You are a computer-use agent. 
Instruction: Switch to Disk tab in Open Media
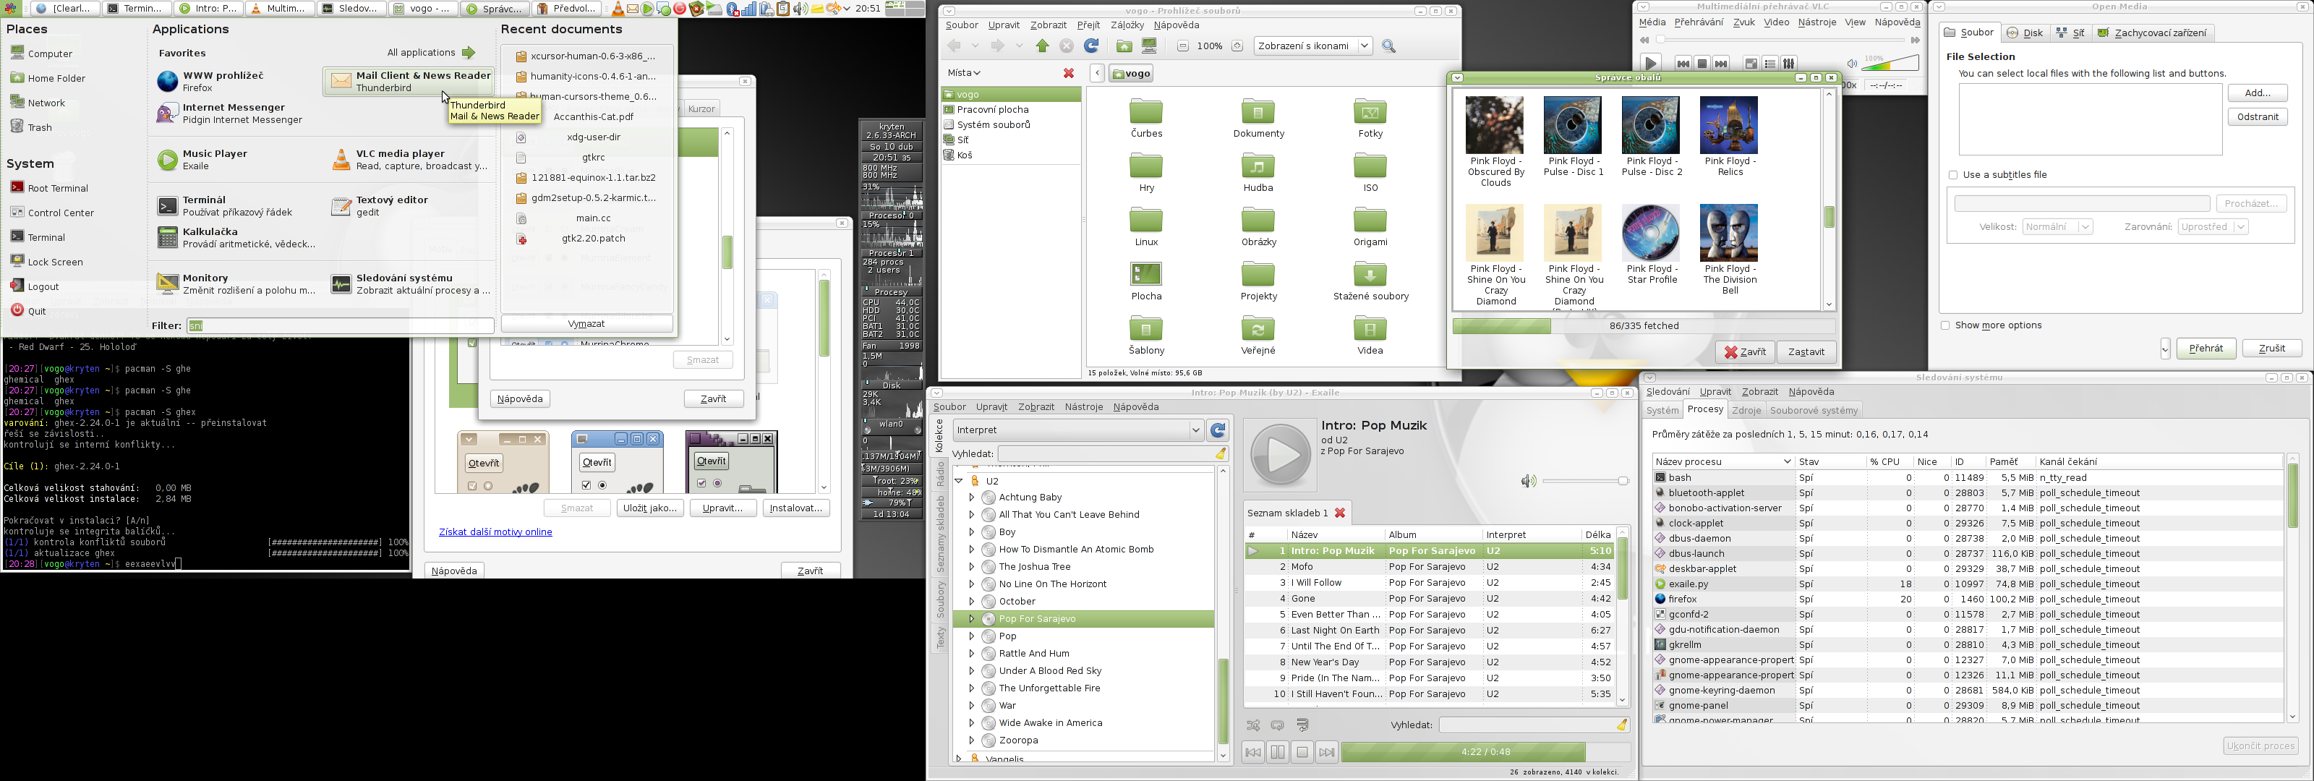[2025, 33]
